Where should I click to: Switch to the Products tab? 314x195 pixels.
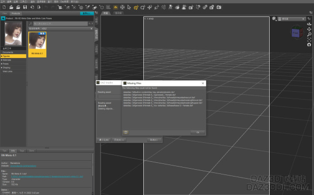16,13
